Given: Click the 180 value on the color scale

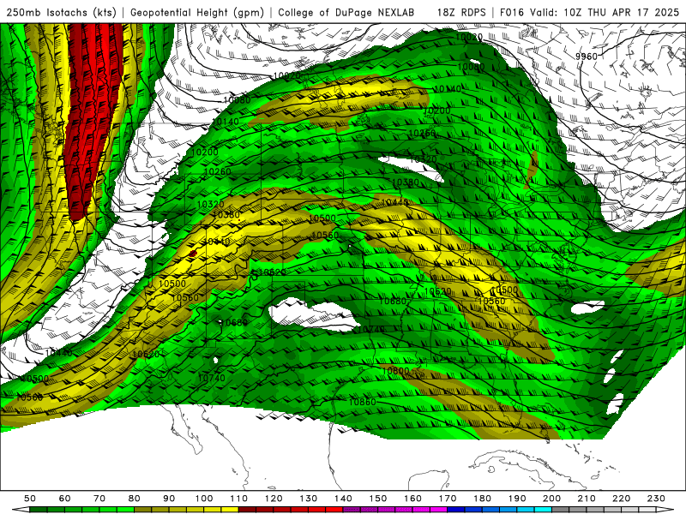Looking at the screenshot, I should click(x=482, y=499).
